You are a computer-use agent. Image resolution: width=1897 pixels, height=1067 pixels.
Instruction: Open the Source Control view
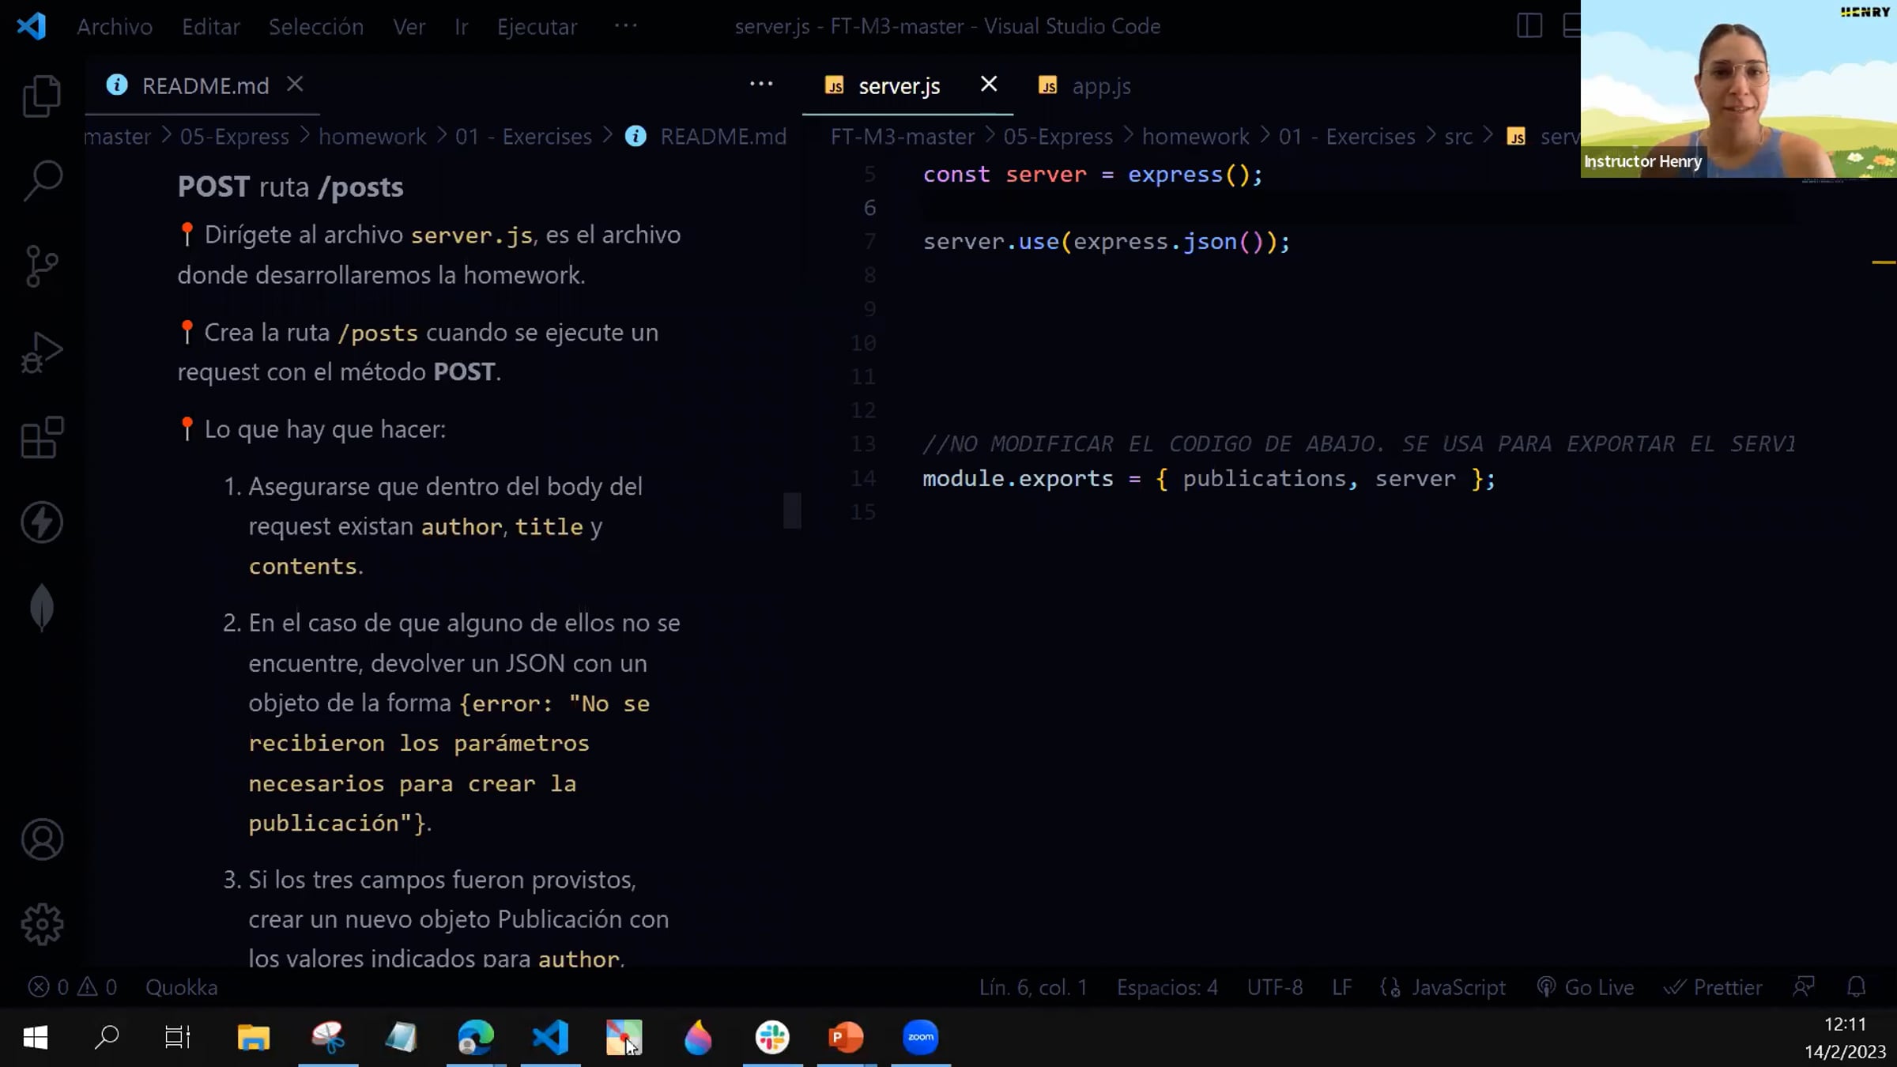click(42, 266)
